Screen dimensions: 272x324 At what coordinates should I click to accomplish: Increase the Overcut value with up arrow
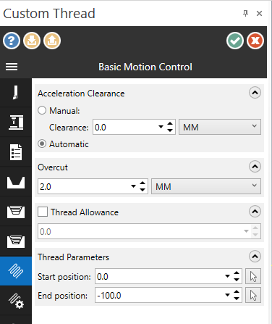pyautogui.click(x=143, y=183)
